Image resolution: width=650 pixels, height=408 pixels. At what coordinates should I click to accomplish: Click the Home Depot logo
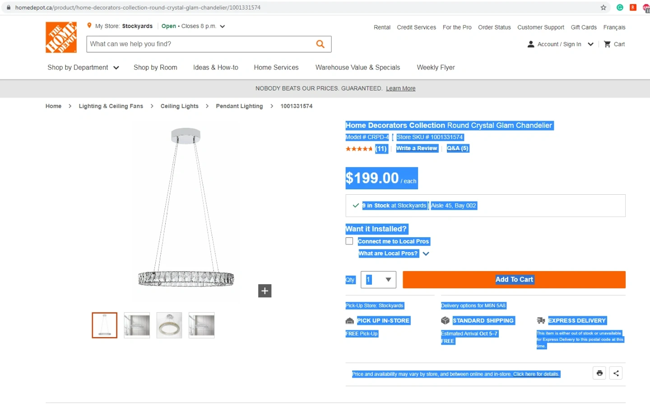(61, 38)
